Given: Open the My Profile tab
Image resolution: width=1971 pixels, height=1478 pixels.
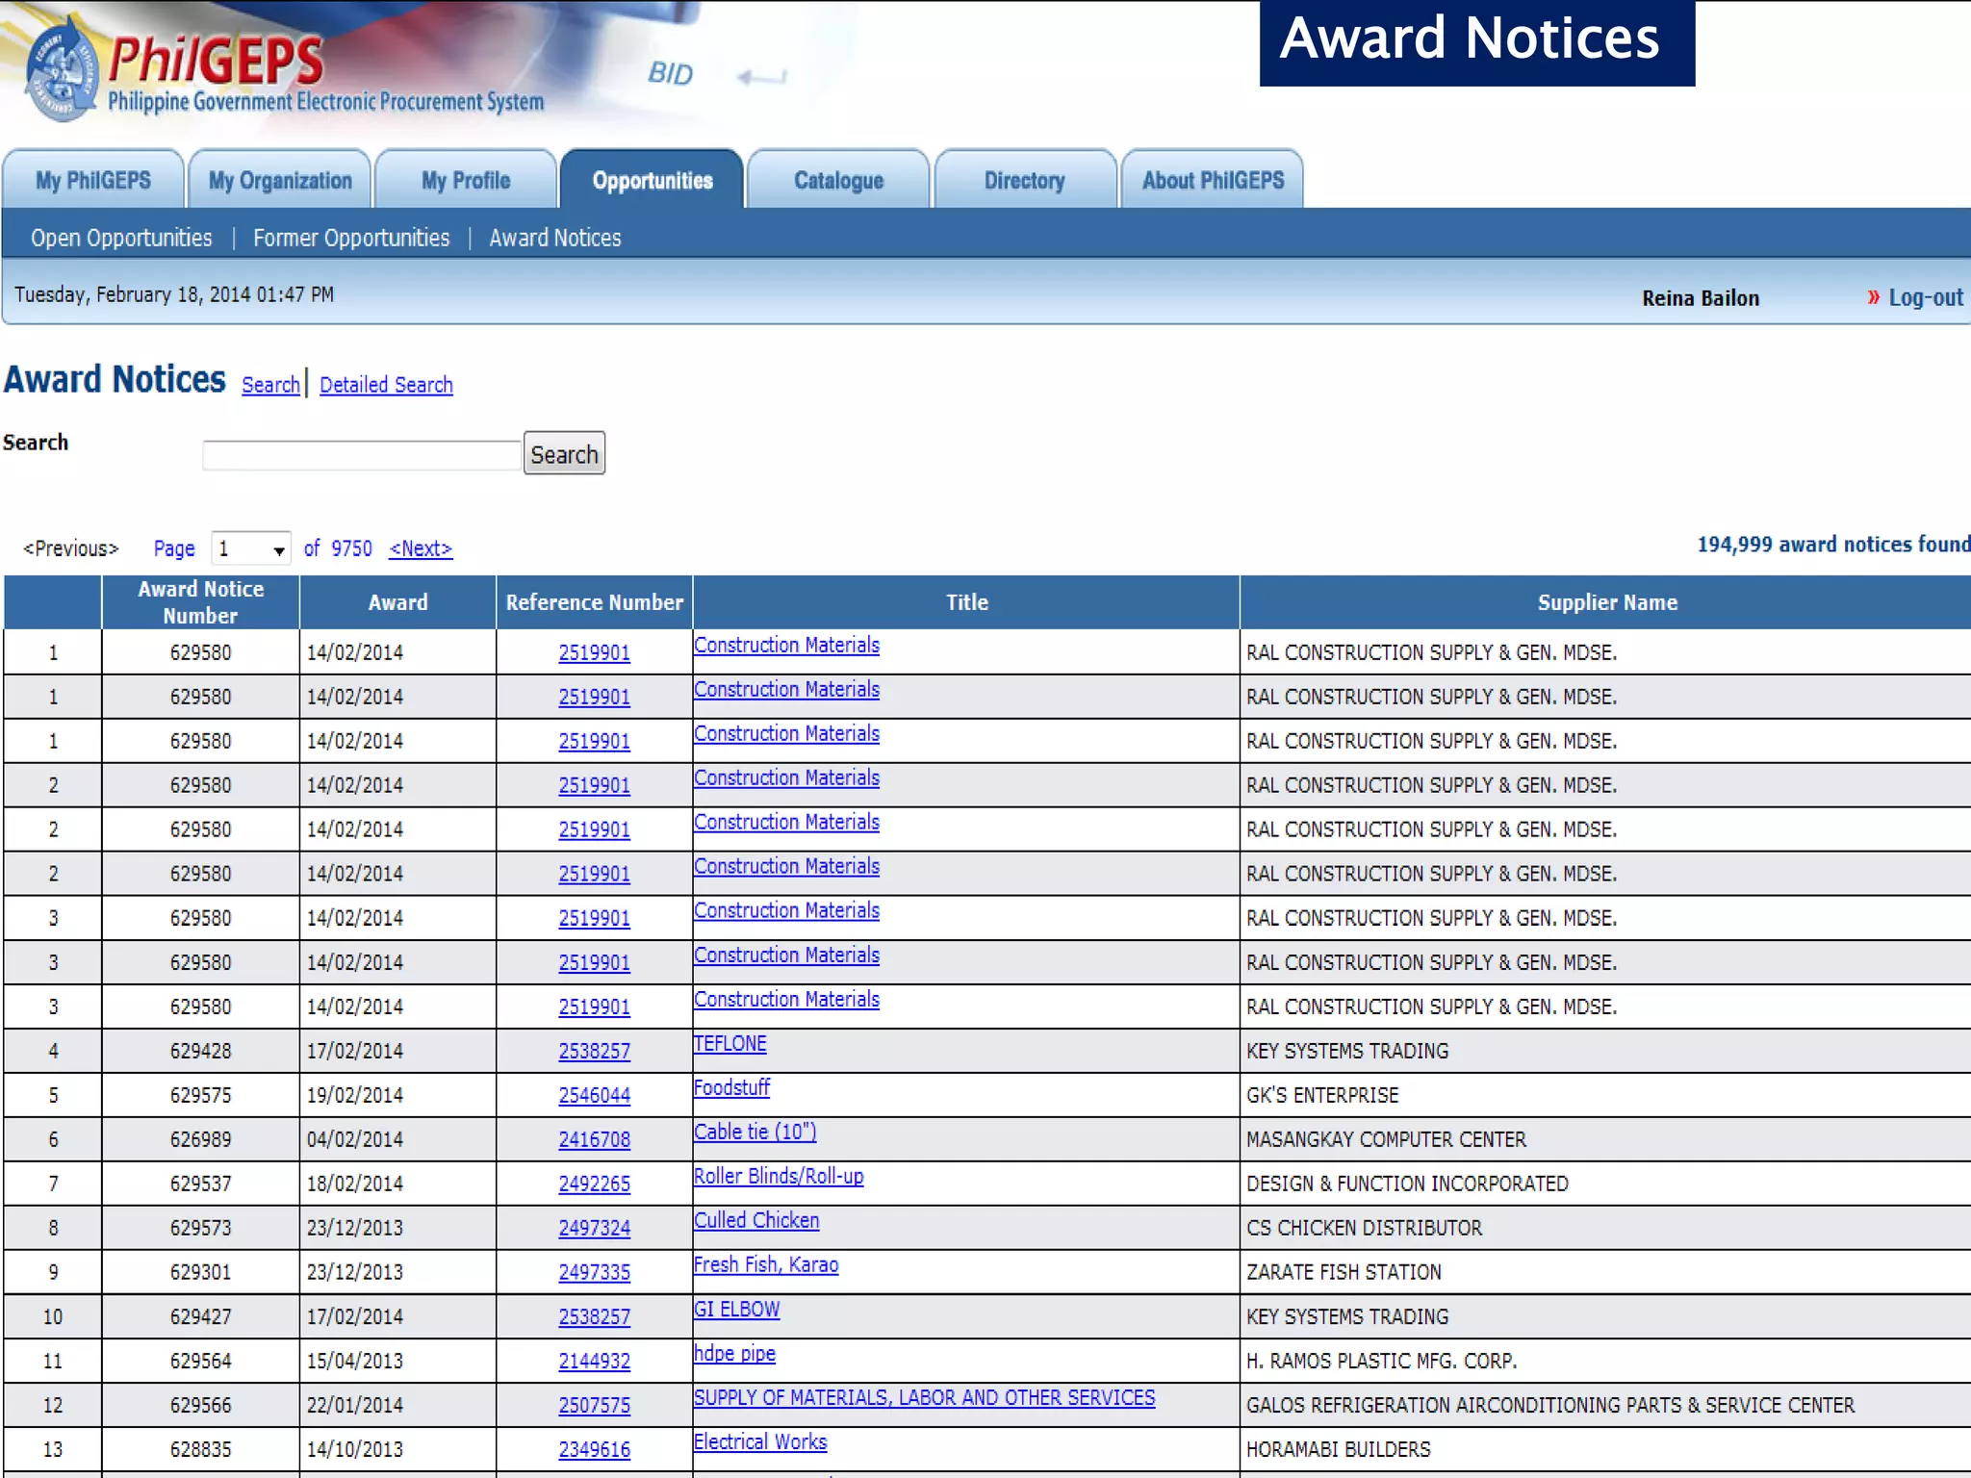Looking at the screenshot, I should pos(466,180).
